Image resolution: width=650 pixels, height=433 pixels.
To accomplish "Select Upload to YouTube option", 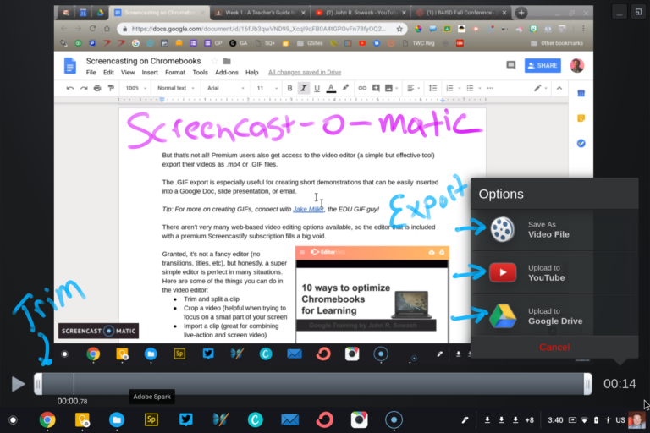I will 554,273.
